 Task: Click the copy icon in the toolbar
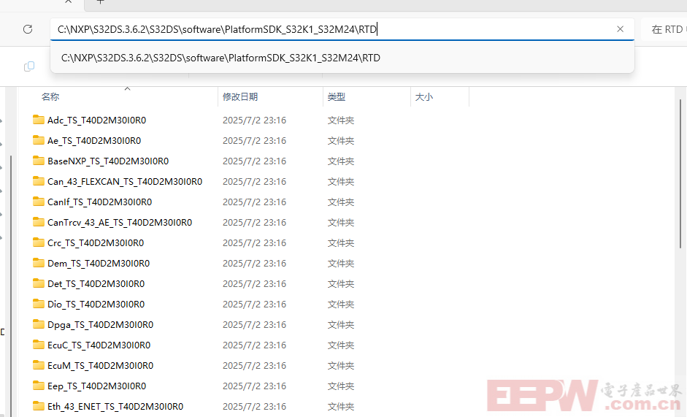(29, 66)
